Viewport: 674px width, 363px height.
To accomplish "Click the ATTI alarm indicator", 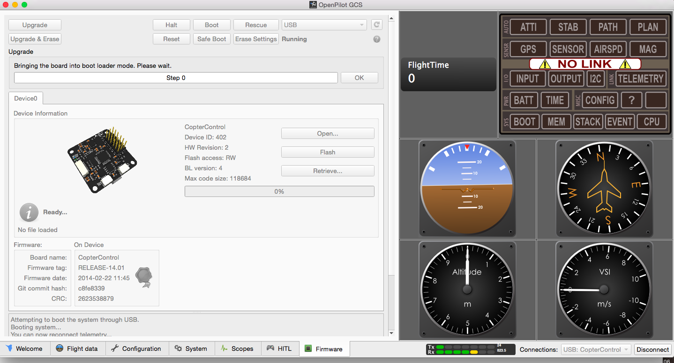I will click(x=528, y=27).
